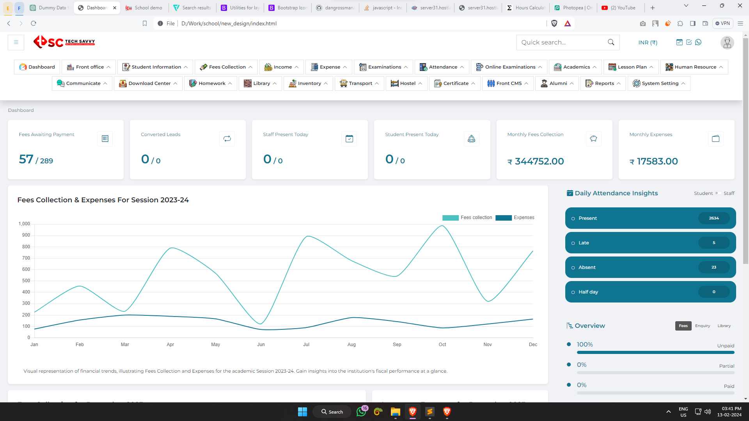Toggle Expenses legend in chart
Viewport: 749px width, 421px height.
pyautogui.click(x=515, y=218)
